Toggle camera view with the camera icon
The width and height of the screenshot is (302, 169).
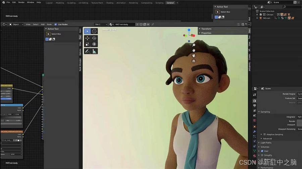click(194, 55)
